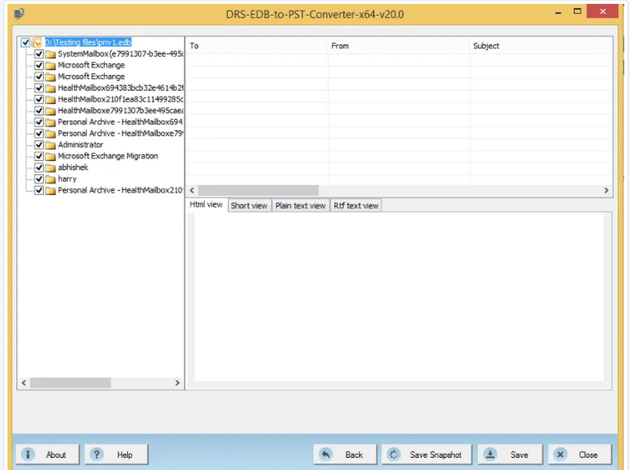
Task: Click folder icon of HealthMailbox210f1ea83c entry
Action: tap(50, 100)
